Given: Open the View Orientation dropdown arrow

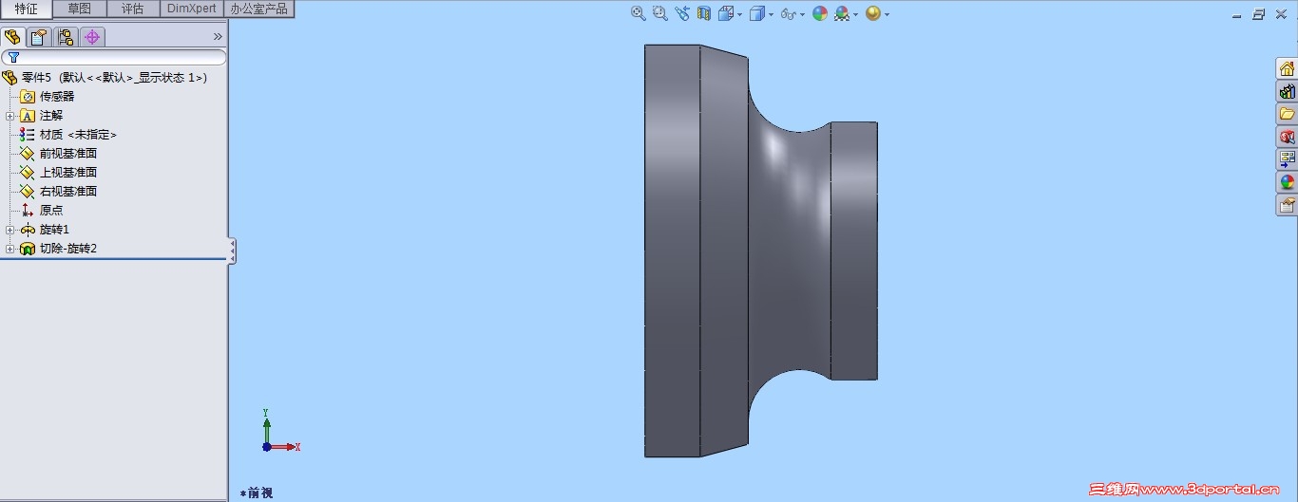Looking at the screenshot, I should click(739, 14).
